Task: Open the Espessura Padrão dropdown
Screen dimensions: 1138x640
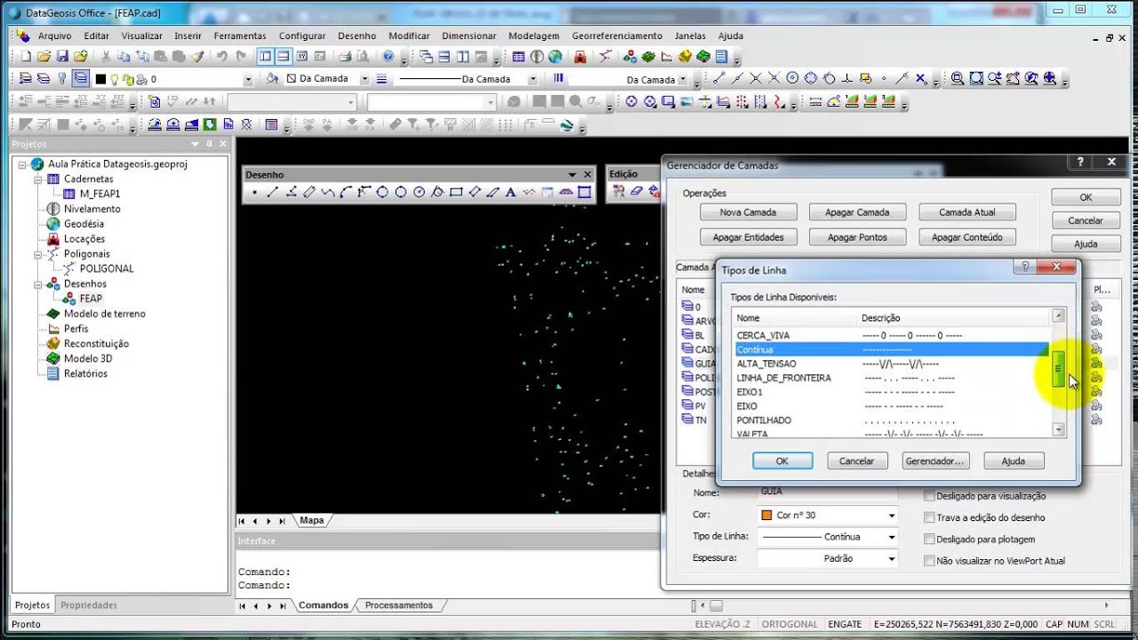Action: (x=892, y=559)
